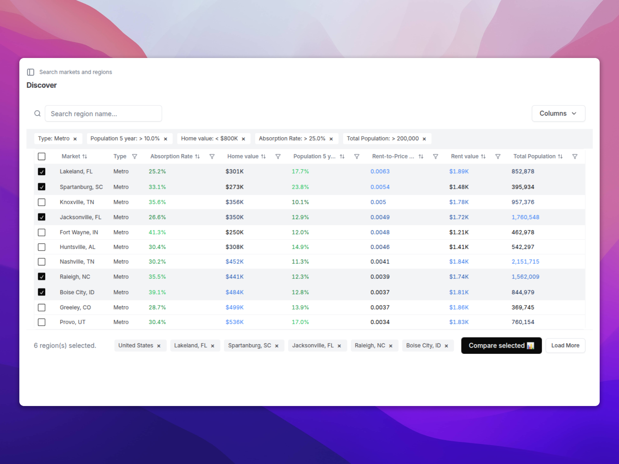Open the Rent-to-Price column filter dropdown

click(x=436, y=156)
